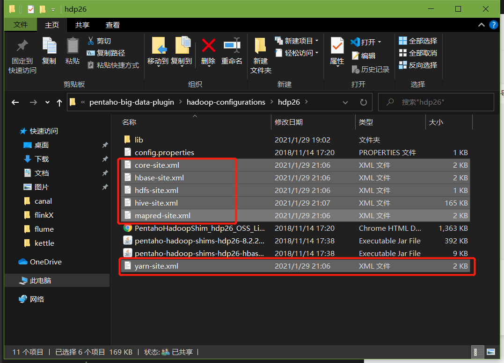Click pentaho-big-data-plugin in the address path
The image size is (504, 363).
(x=131, y=102)
